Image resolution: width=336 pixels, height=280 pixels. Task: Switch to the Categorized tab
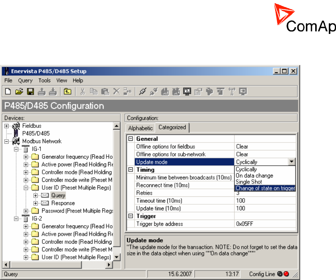pos(172,127)
